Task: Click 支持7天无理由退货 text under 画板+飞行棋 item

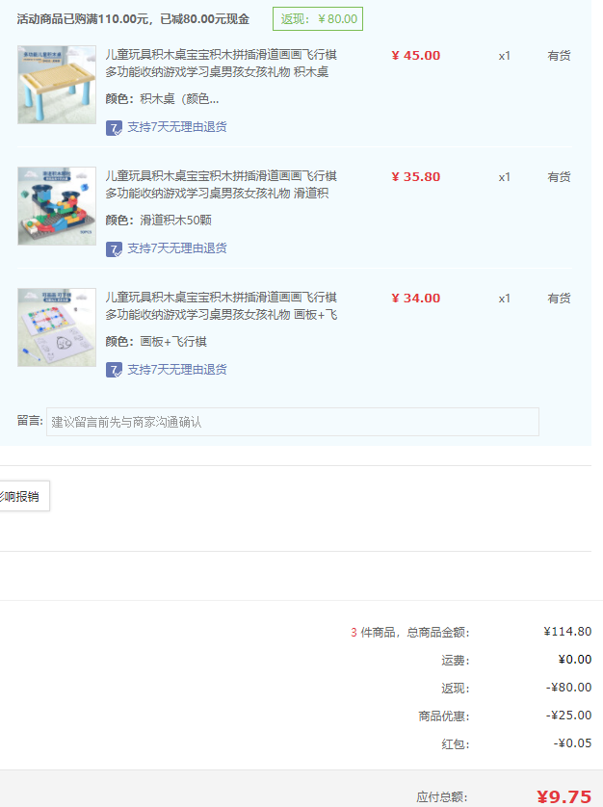Action: [x=177, y=370]
